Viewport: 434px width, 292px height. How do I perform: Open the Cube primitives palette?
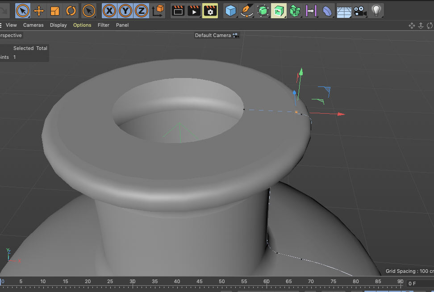(231, 10)
